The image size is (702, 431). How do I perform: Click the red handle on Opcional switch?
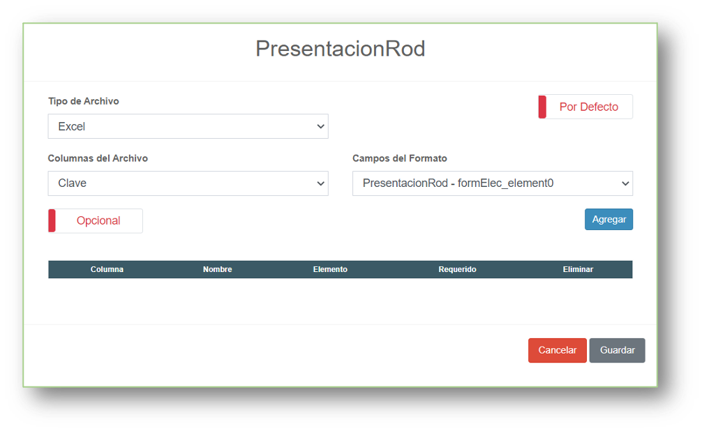(52, 220)
